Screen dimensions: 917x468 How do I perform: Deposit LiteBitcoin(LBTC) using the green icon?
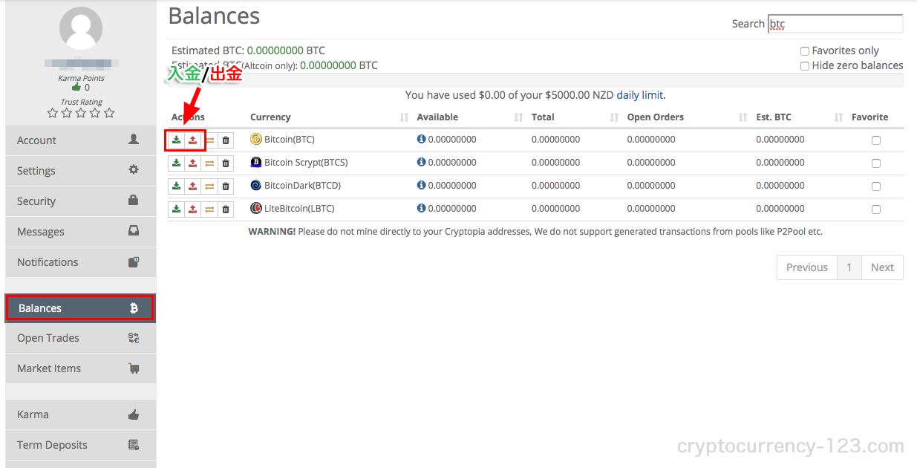click(x=176, y=209)
